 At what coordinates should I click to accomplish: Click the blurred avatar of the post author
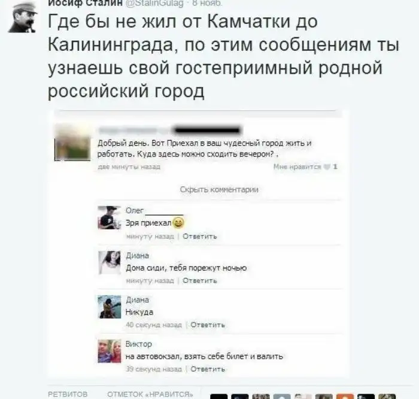click(72, 143)
